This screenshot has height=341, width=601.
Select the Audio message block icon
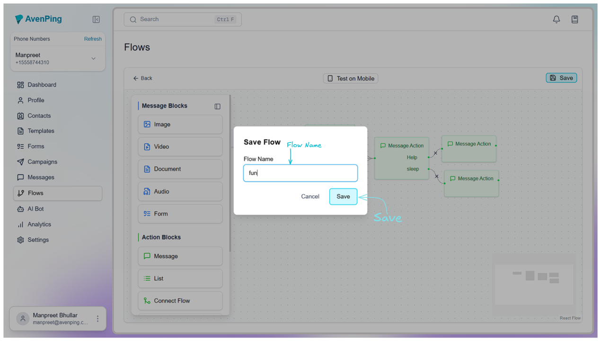pyautogui.click(x=147, y=191)
